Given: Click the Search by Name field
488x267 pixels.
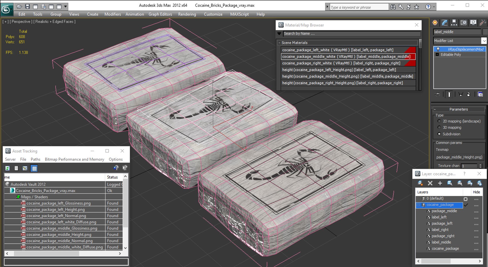Looking at the screenshot, I should 352,34.
